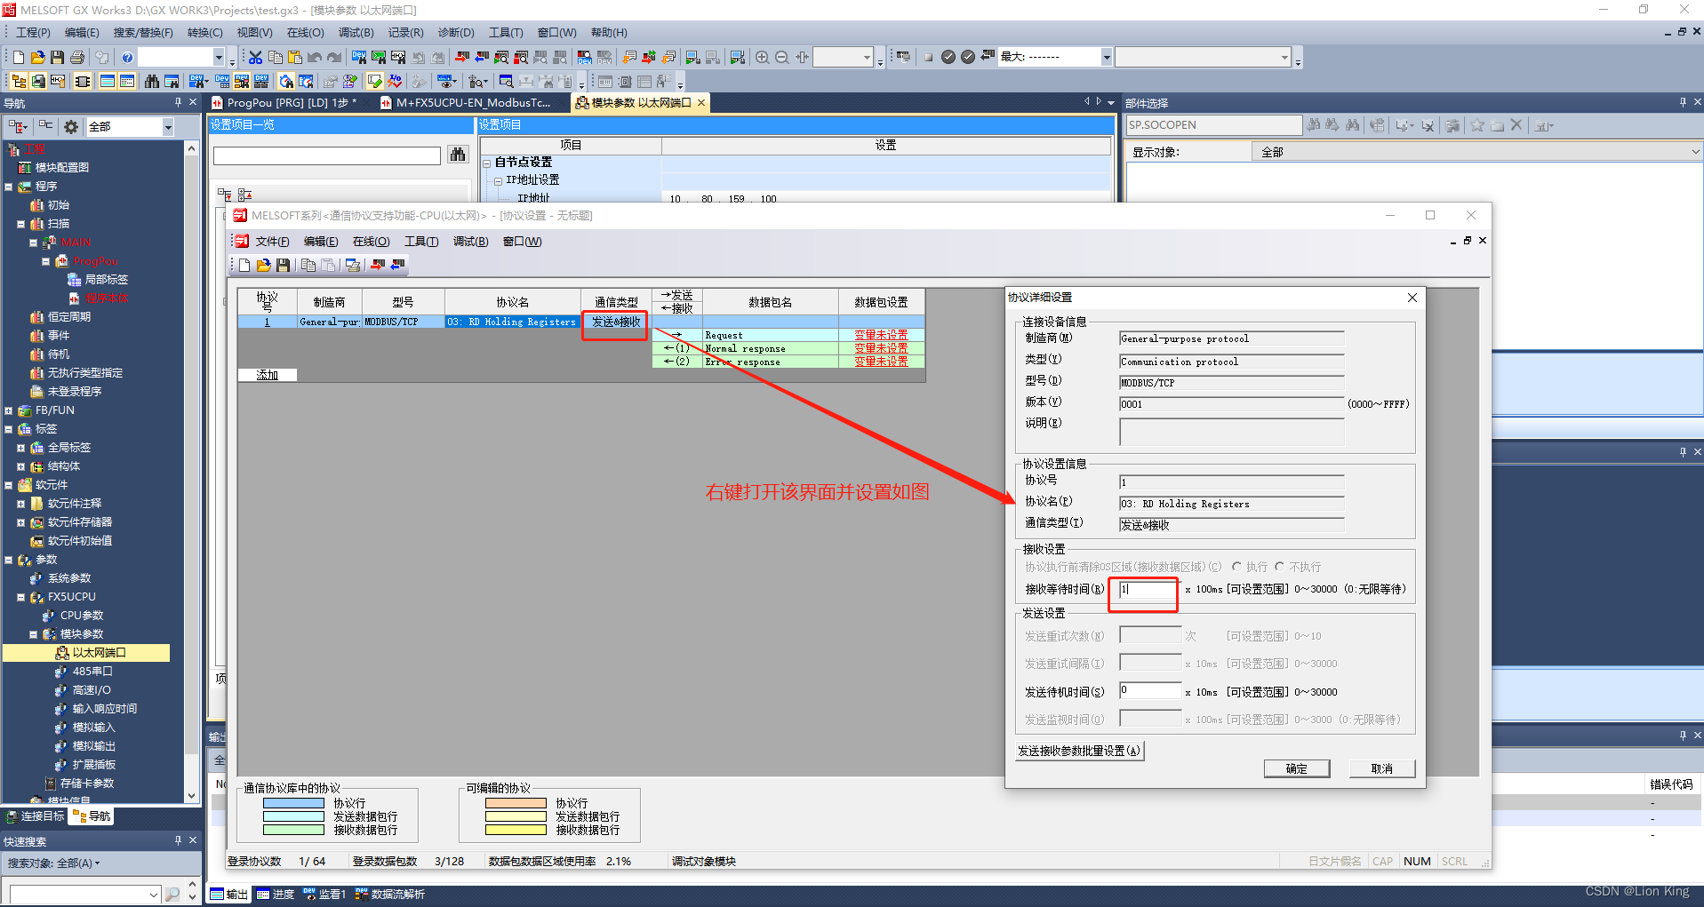Click the Paste icon in the toolbar
1704x907 pixels.
(x=294, y=56)
